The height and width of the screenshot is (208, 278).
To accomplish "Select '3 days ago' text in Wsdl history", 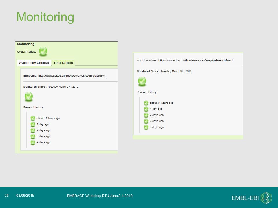I will pos(157,121).
